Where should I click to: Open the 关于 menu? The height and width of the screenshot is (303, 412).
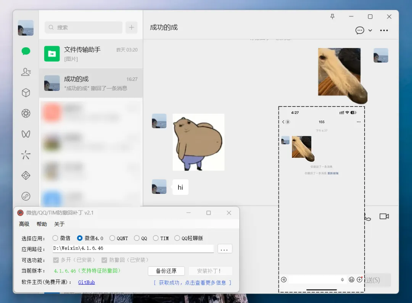pyautogui.click(x=59, y=224)
